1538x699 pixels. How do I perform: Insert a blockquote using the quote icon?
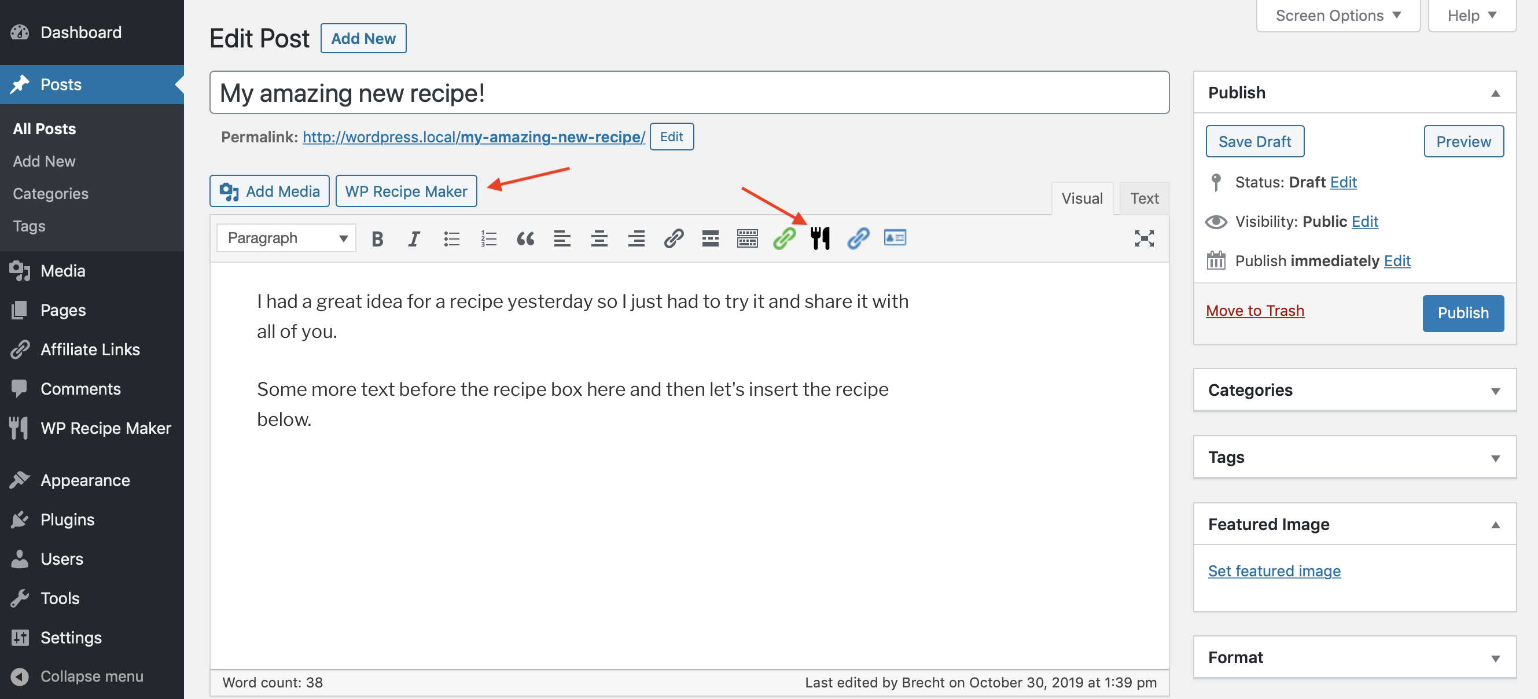(525, 239)
